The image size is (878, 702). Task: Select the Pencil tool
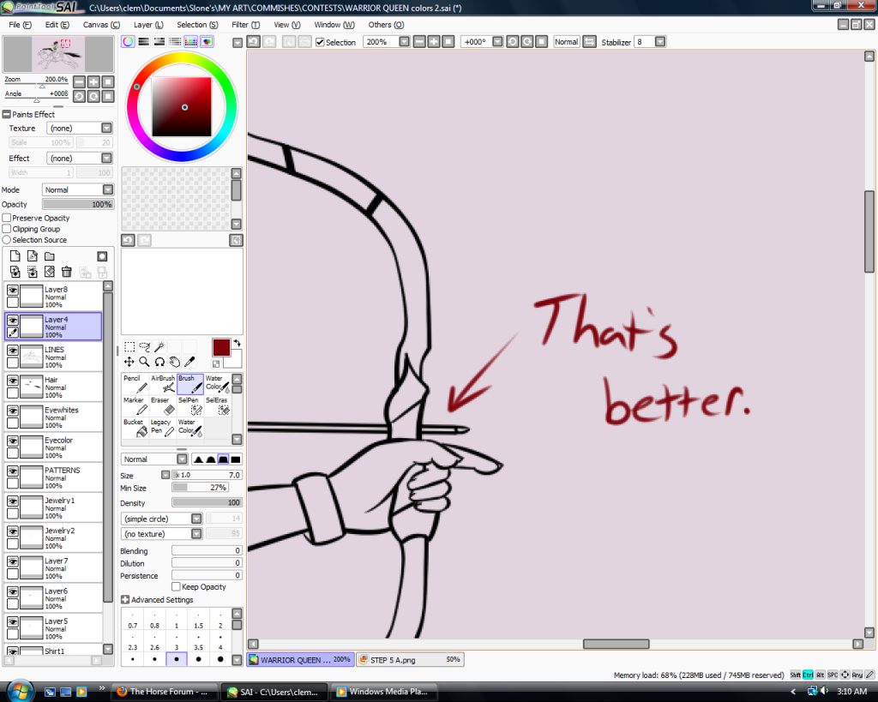pos(135,384)
